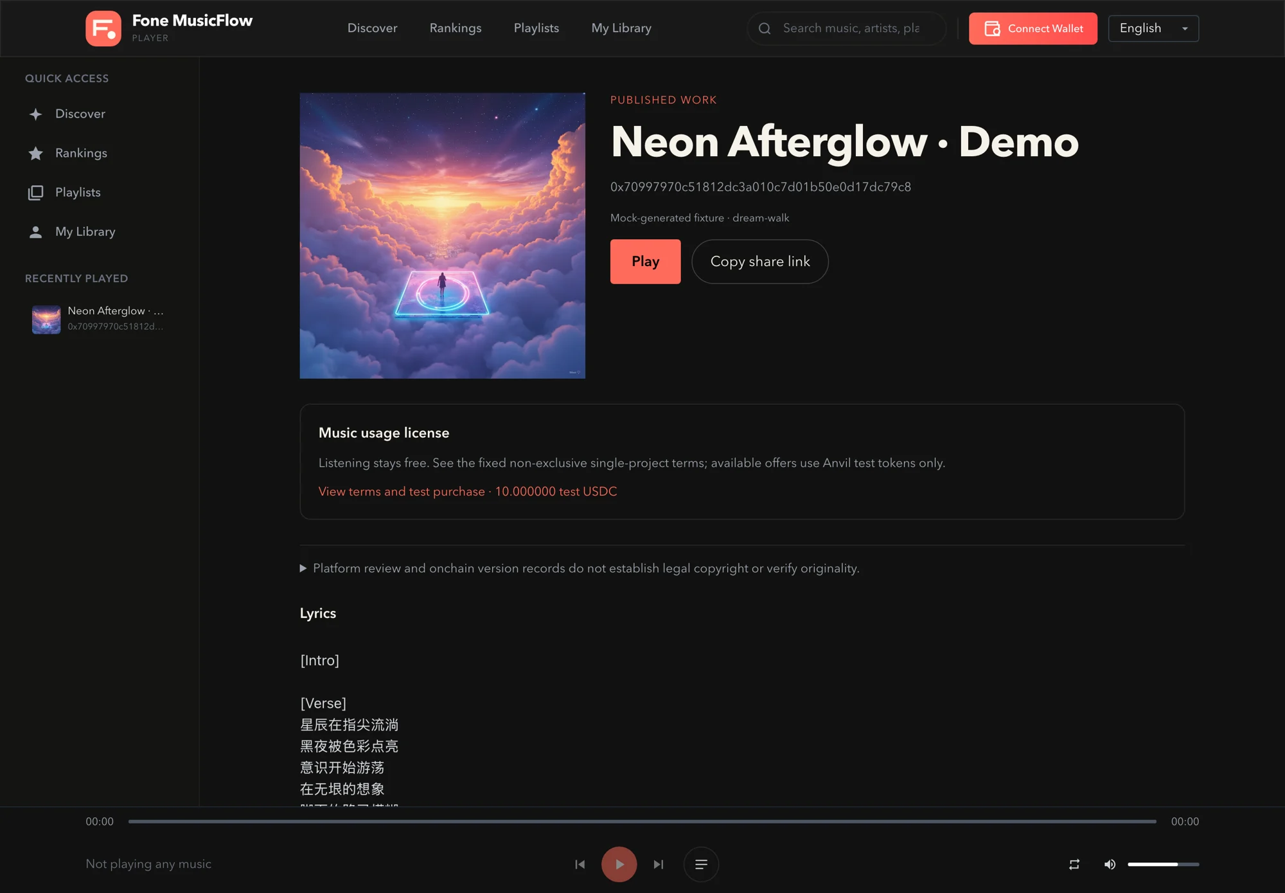Viewport: 1285px width, 893px height.
Task: Click the PUBLISHED WORK label
Action: coord(664,100)
